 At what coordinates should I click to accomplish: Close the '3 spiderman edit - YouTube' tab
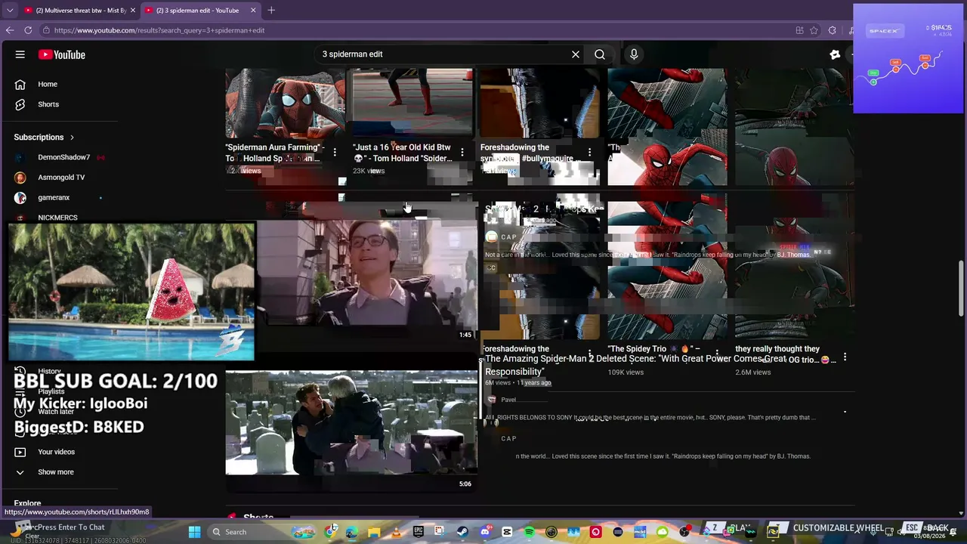[x=253, y=11]
